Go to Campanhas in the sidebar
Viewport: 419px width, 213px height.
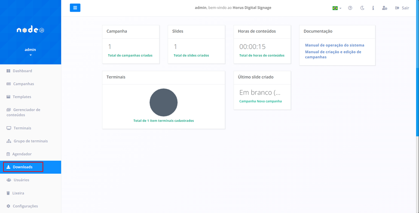point(23,84)
